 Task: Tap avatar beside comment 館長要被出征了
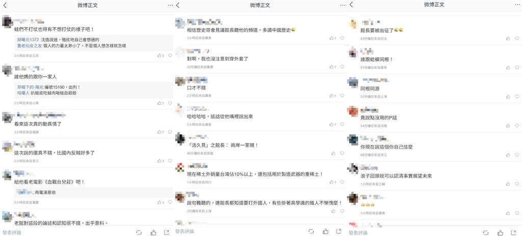pyautogui.click(x=353, y=24)
